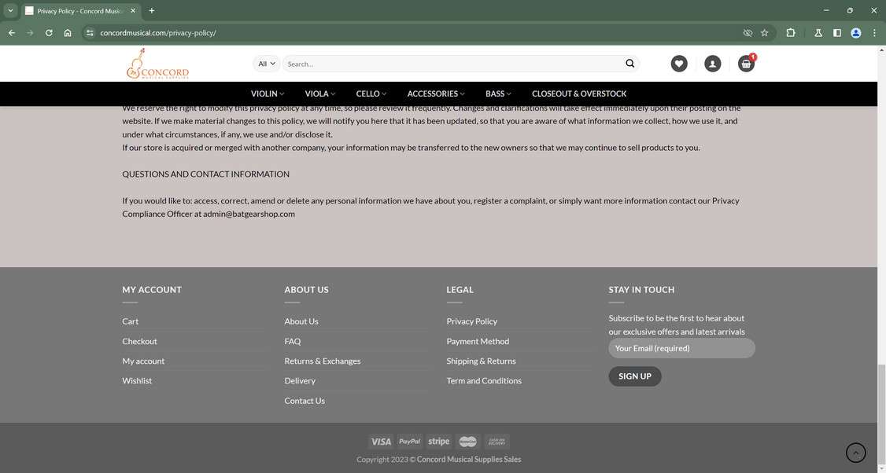Open the Payment Method footer link
Screen dimensions: 886x473
[478, 341]
